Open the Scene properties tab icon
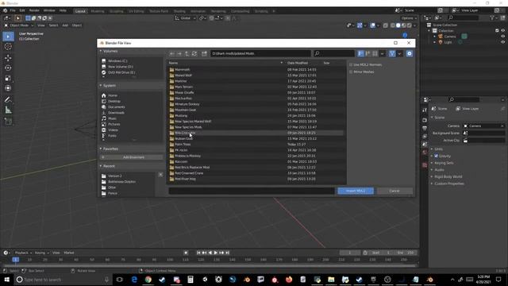The width and height of the screenshot is (508, 286). pos(425,144)
